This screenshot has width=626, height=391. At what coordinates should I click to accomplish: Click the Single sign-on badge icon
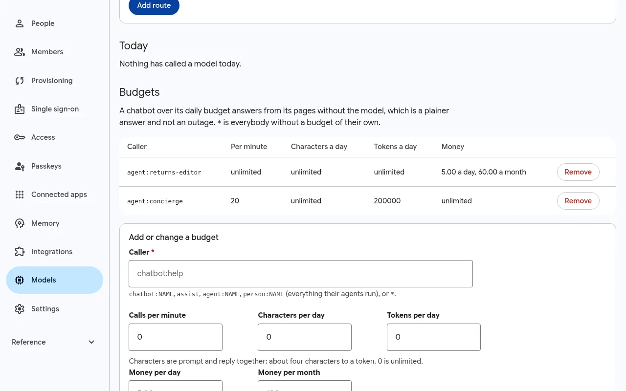pyautogui.click(x=20, y=109)
